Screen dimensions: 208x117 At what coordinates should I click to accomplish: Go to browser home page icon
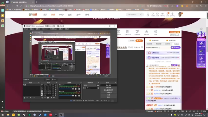point(21,6)
